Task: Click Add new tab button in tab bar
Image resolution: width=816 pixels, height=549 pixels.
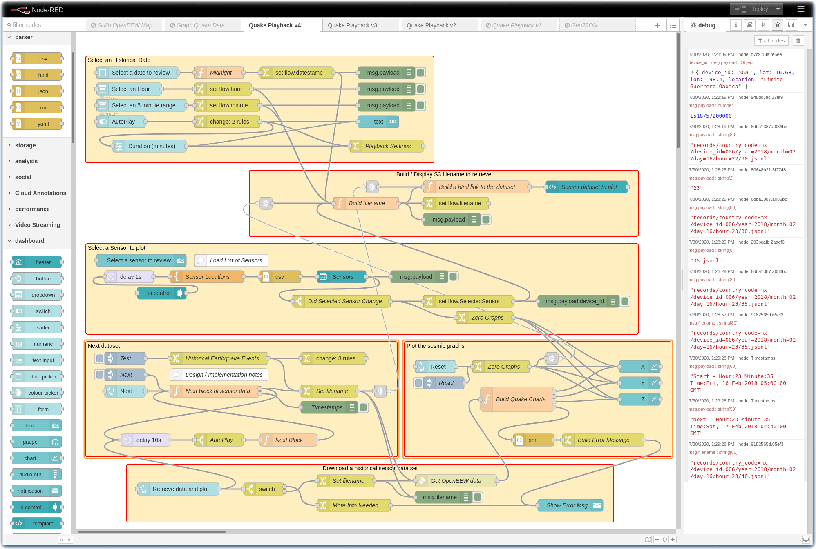Action: 657,25
